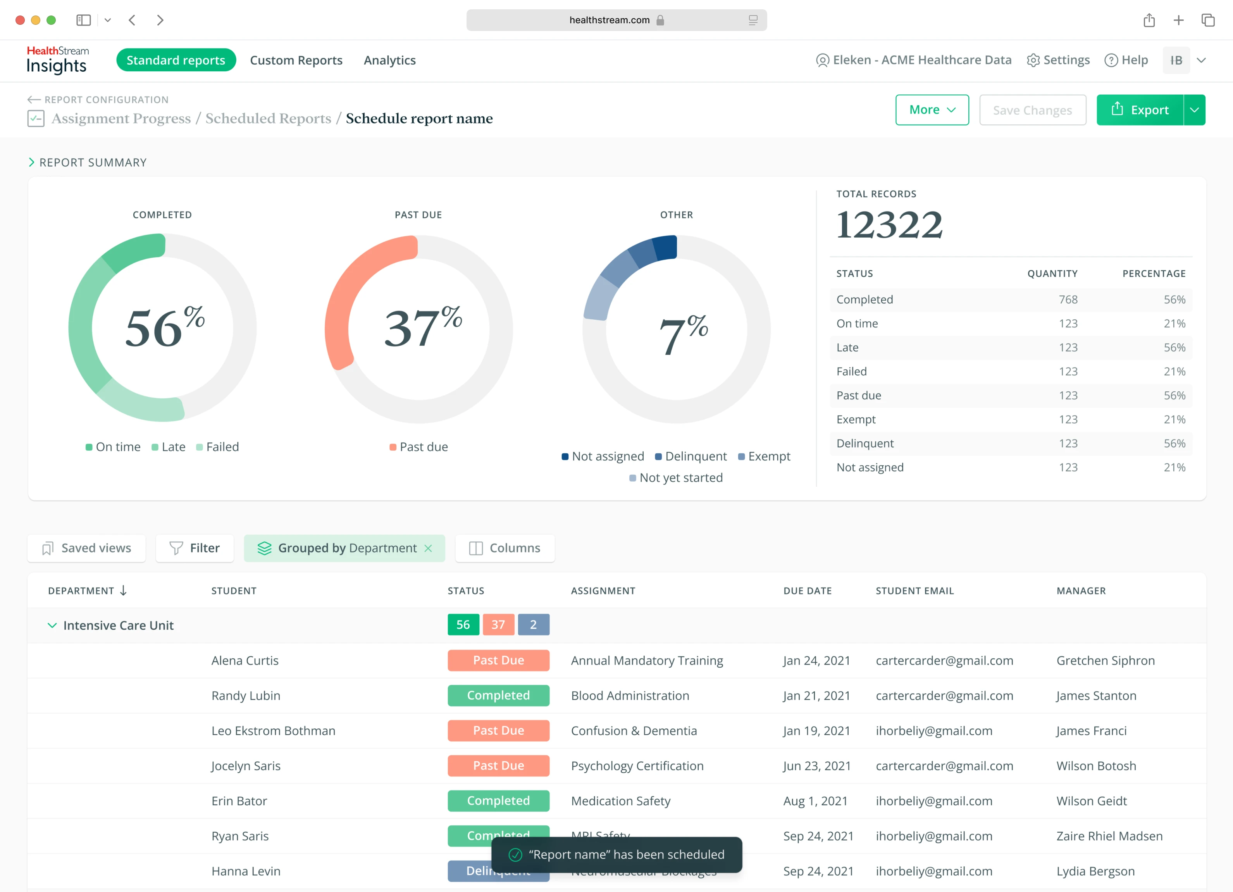Click the Settings gear icon
Image resolution: width=1233 pixels, height=892 pixels.
point(1033,60)
